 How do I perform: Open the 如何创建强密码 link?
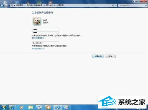(x=38, y=38)
